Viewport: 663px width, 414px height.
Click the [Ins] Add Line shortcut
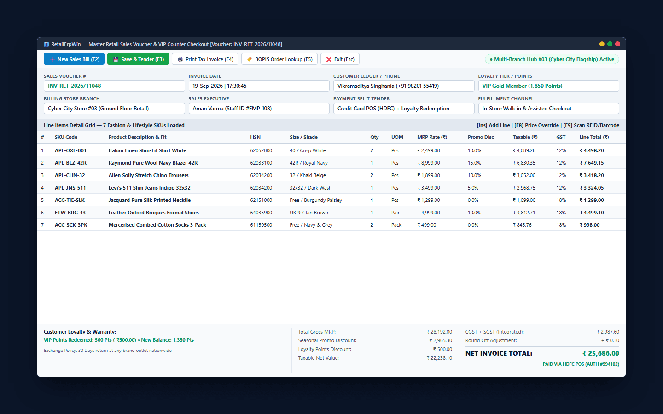494,125
